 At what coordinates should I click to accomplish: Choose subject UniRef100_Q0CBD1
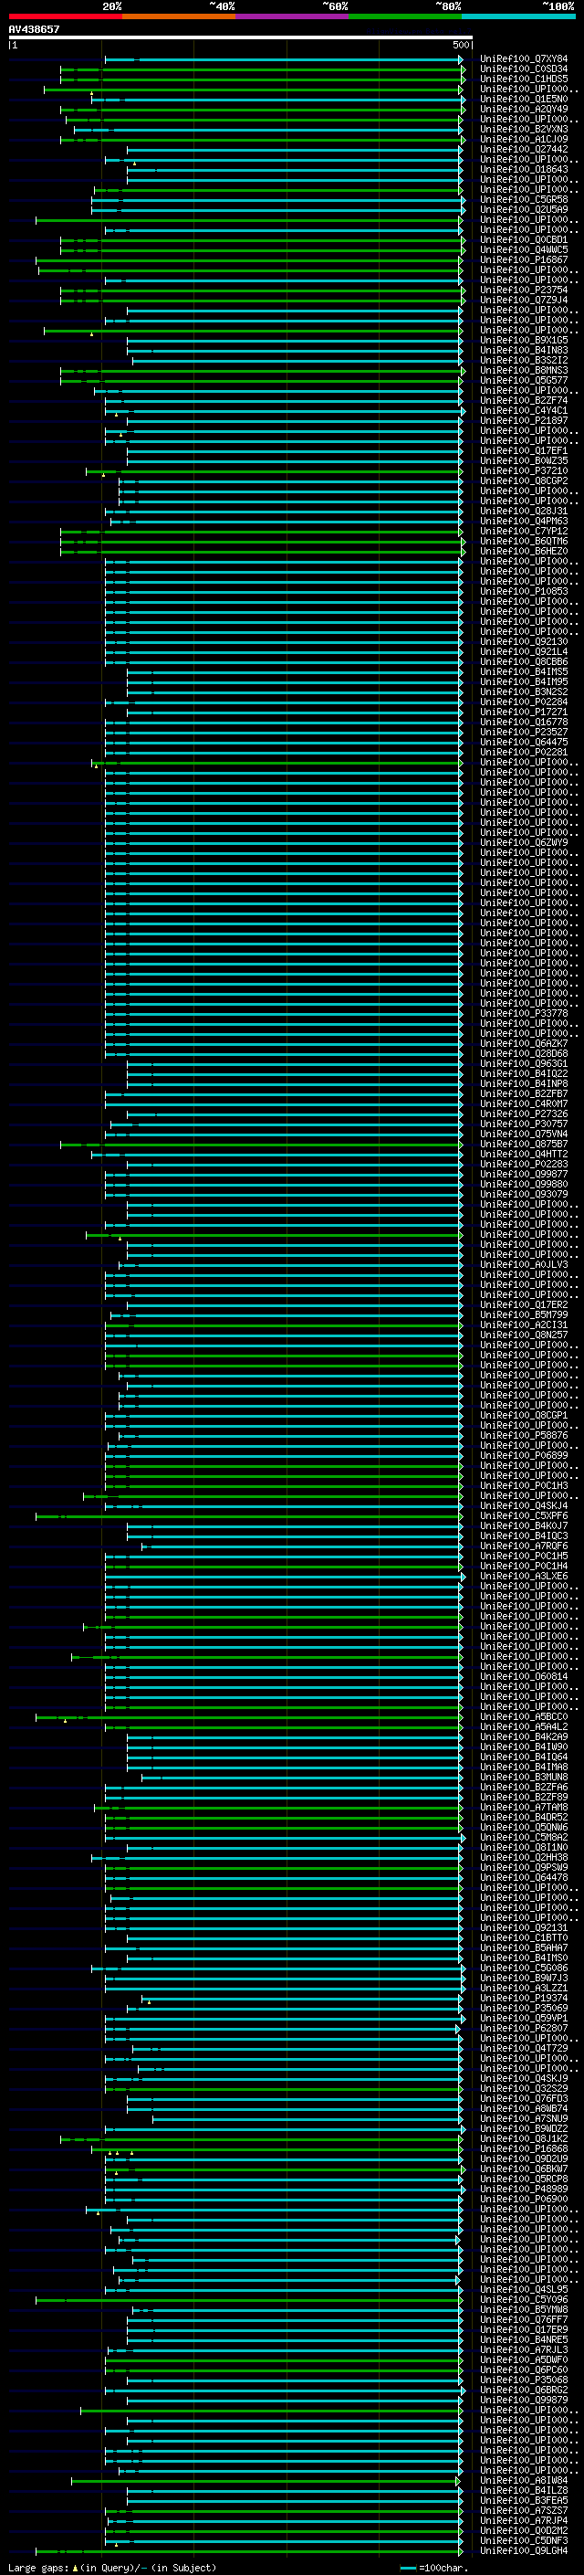pos(524,240)
